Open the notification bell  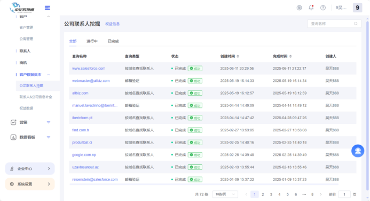(311, 8)
